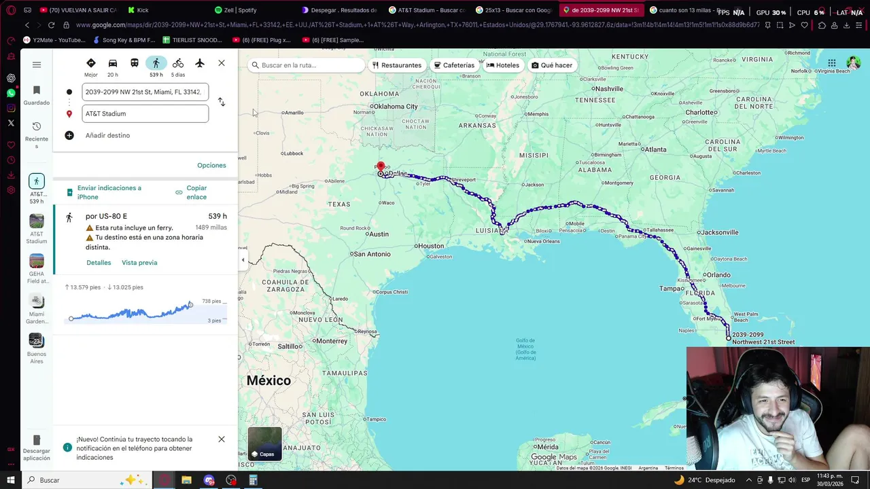Reload the page
The width and height of the screenshot is (870, 489).
click(x=51, y=25)
